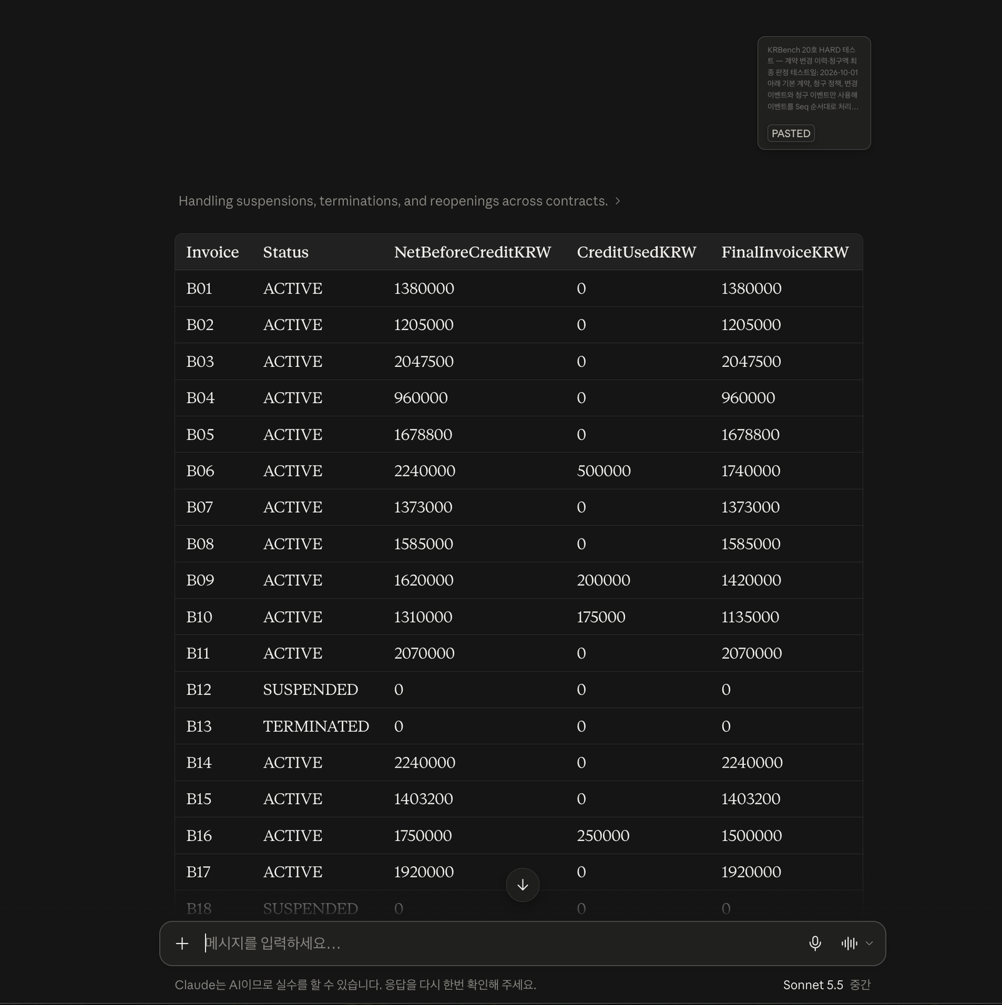Open voice mode waveform icon

[849, 944]
